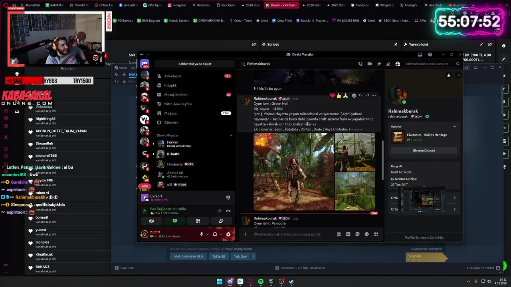Open more options on hovered message
Image resolution: width=511 pixels, height=287 pixels.
pos(374,96)
